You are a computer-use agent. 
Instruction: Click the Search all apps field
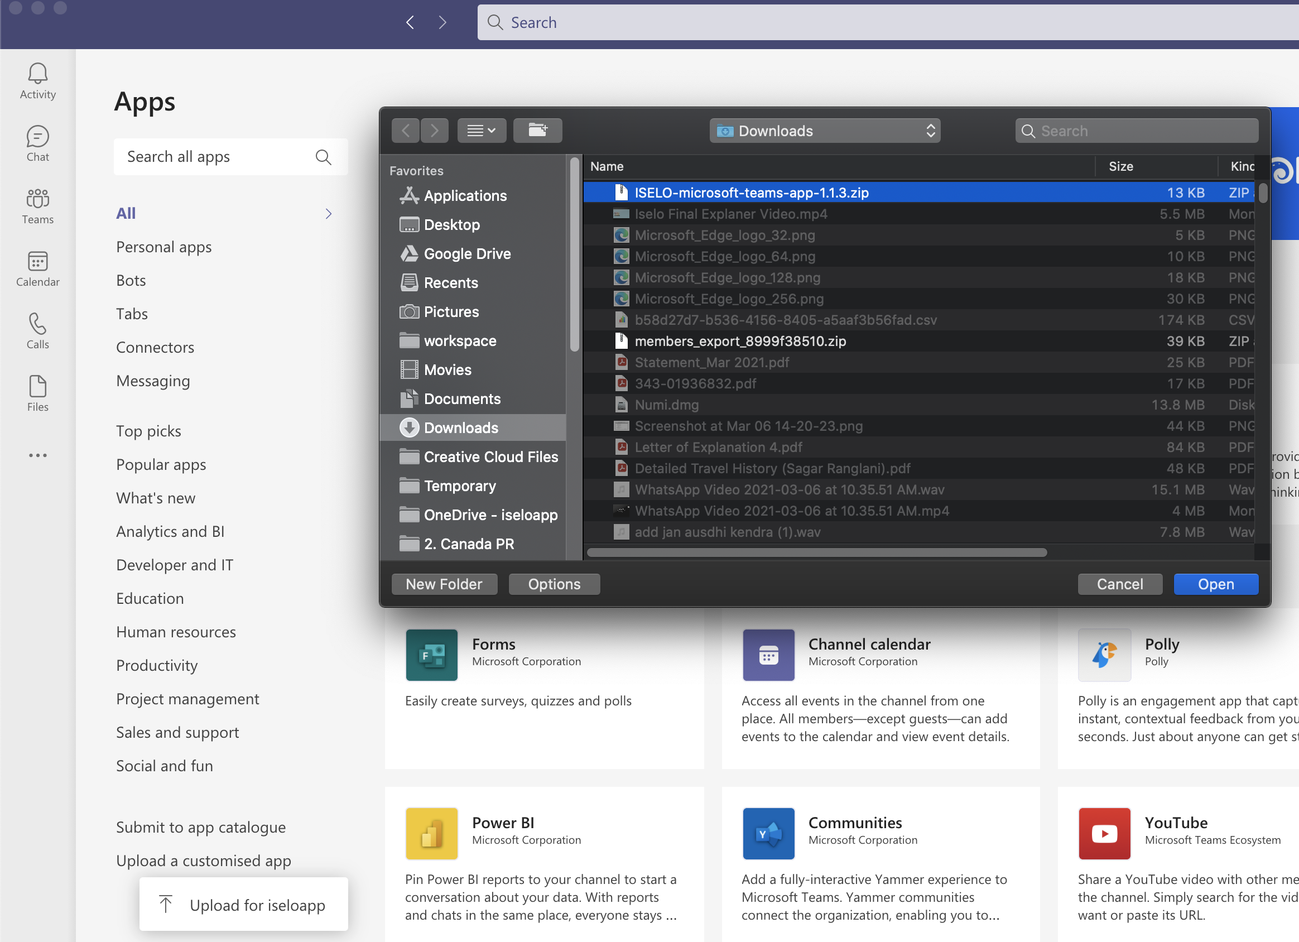click(231, 157)
